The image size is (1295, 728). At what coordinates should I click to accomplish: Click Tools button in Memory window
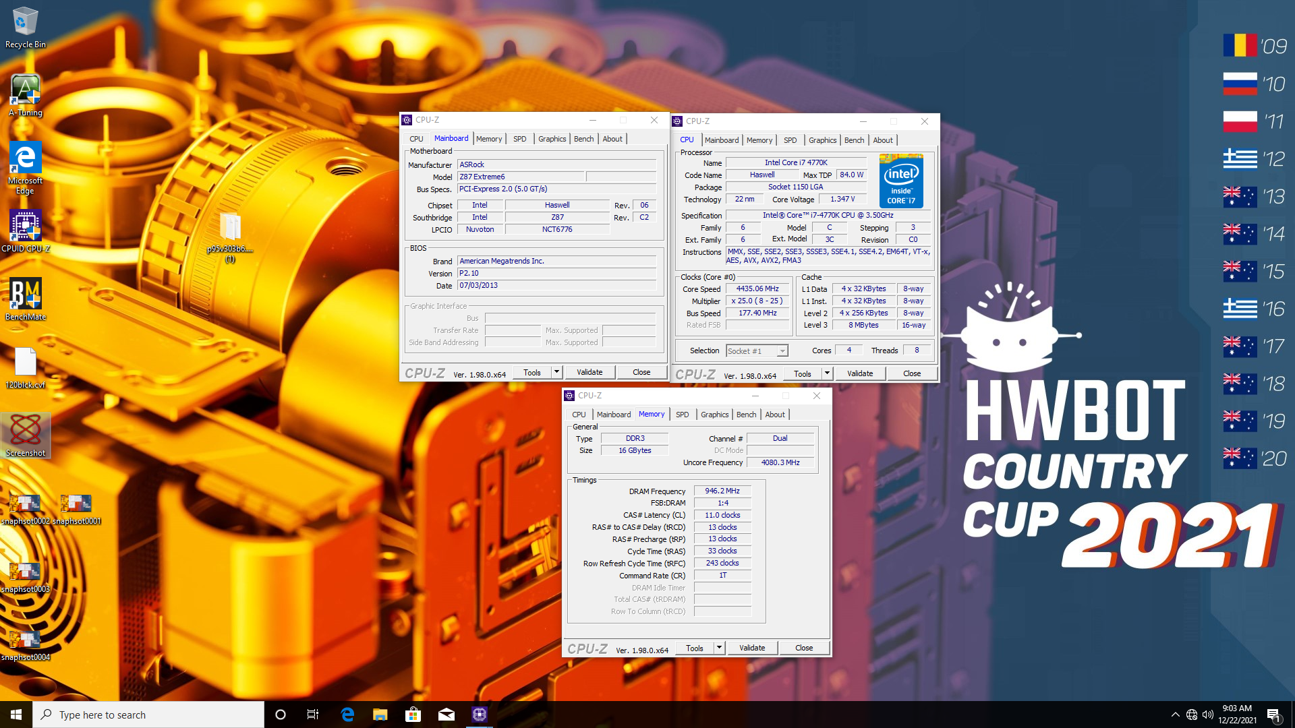point(695,648)
